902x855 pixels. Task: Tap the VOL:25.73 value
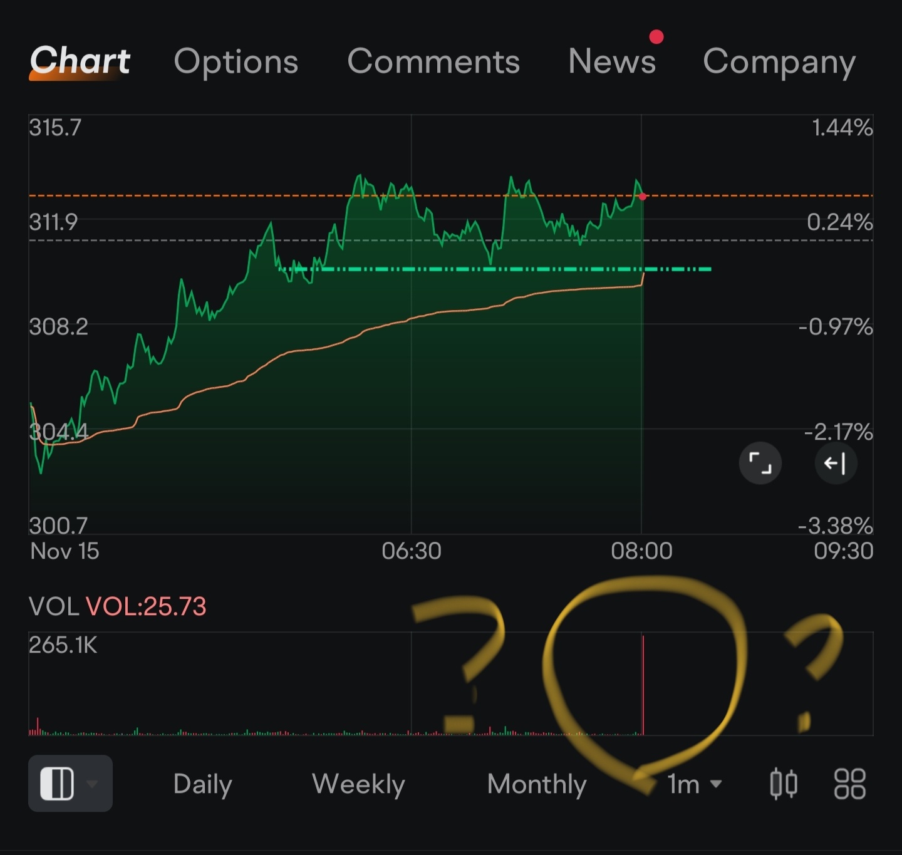pyautogui.click(x=146, y=606)
